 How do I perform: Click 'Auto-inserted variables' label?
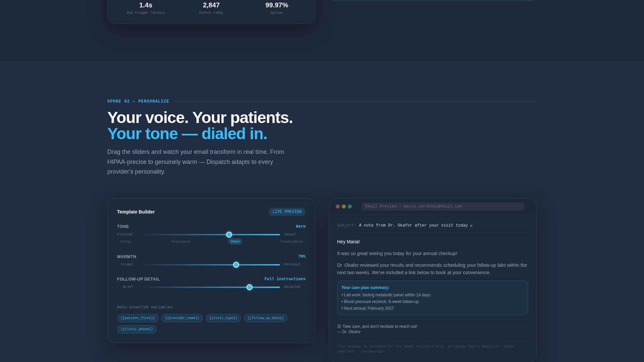[x=145, y=307]
